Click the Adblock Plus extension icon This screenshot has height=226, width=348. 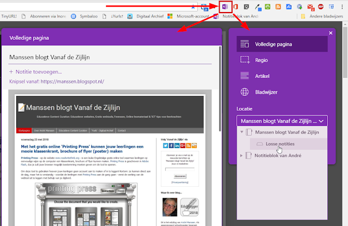(x=321, y=7)
